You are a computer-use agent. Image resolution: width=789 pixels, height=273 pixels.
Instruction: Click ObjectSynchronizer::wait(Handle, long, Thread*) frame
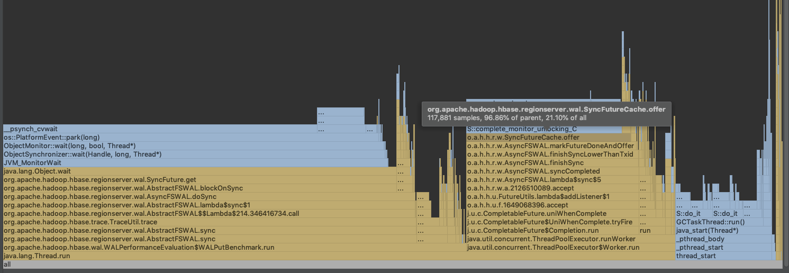click(x=195, y=154)
